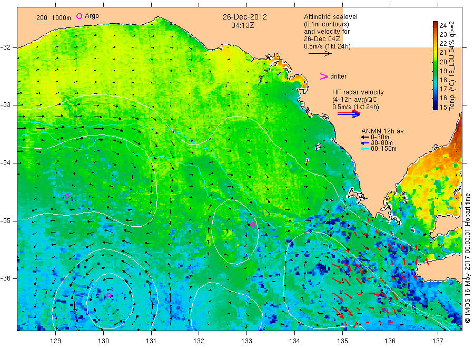474x348 pixels.
Task: Click the temperature color bar
Action: [435, 65]
